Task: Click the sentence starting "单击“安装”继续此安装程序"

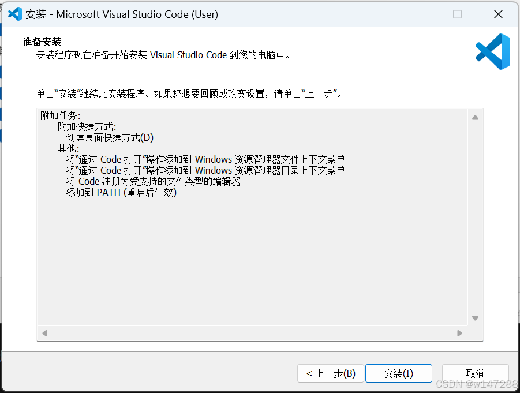Action: 189,94
